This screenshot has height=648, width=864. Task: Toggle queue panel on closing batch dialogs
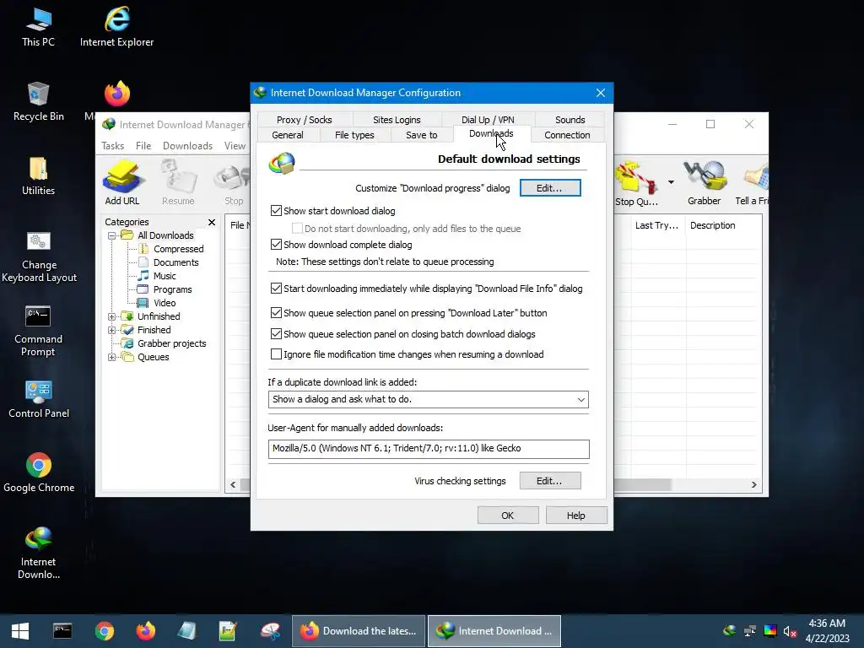(276, 334)
